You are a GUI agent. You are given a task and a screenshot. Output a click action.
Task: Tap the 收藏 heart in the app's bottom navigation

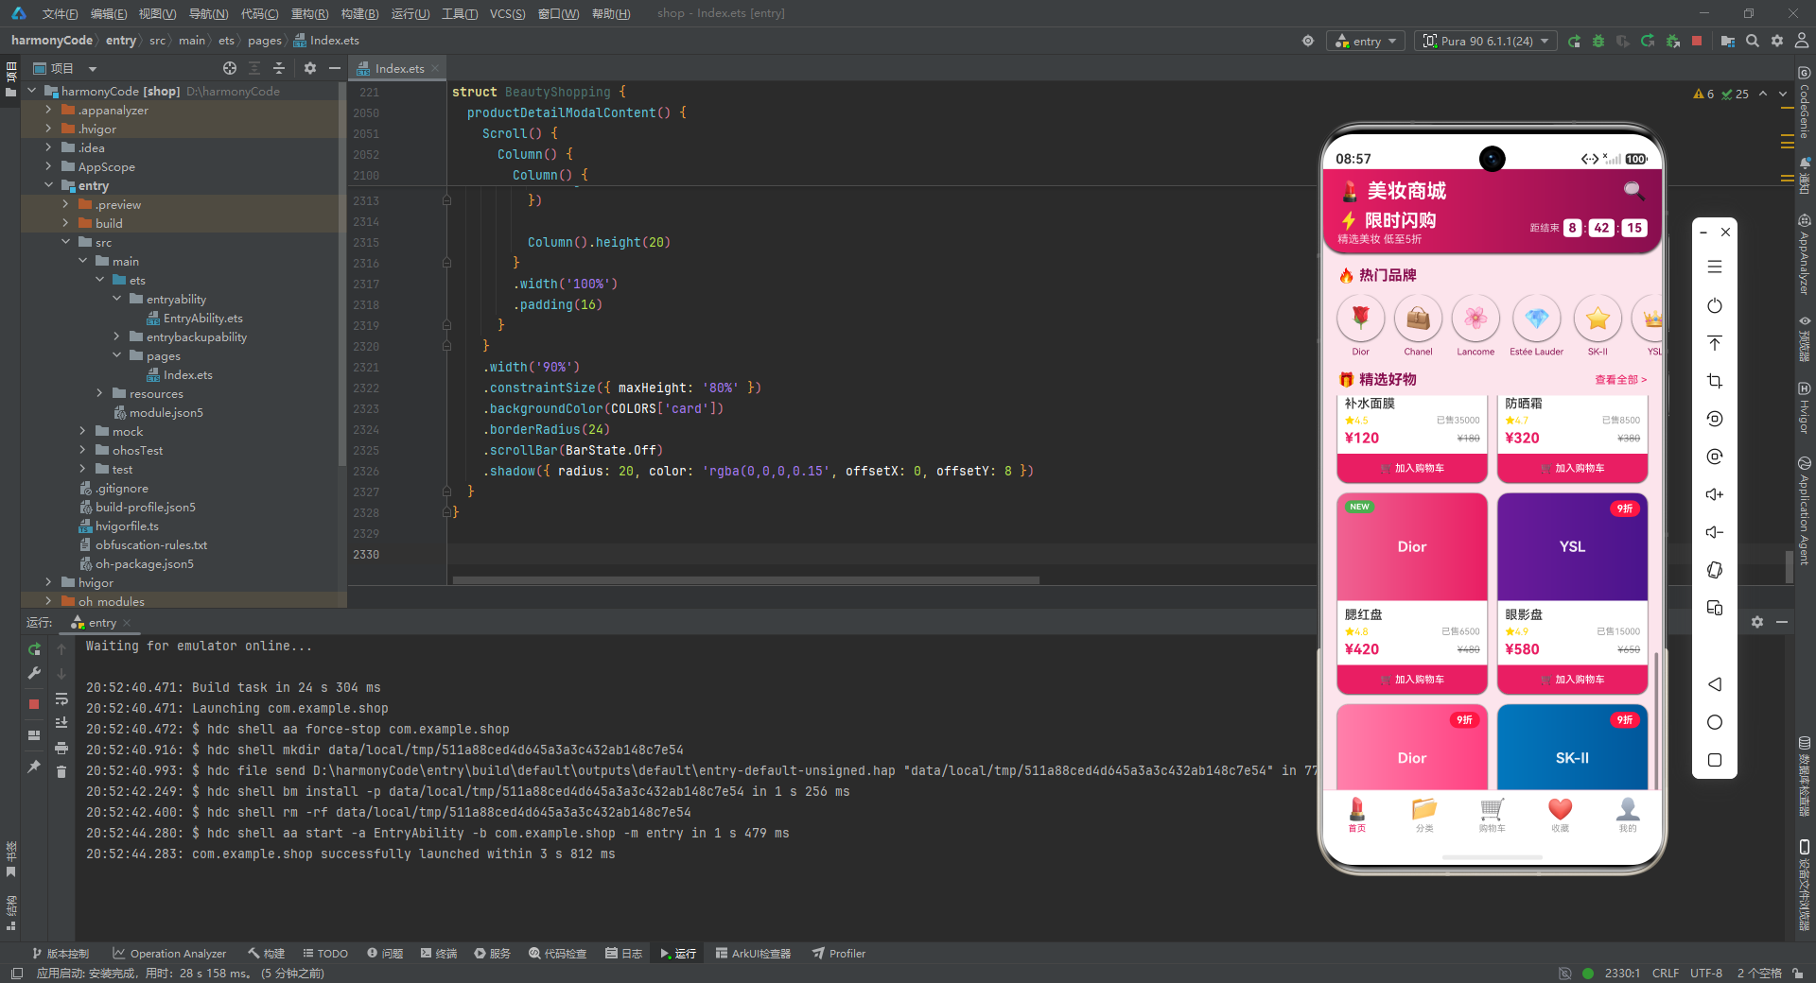click(x=1560, y=815)
